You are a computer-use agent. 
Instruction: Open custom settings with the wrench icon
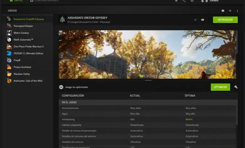coord(236,87)
